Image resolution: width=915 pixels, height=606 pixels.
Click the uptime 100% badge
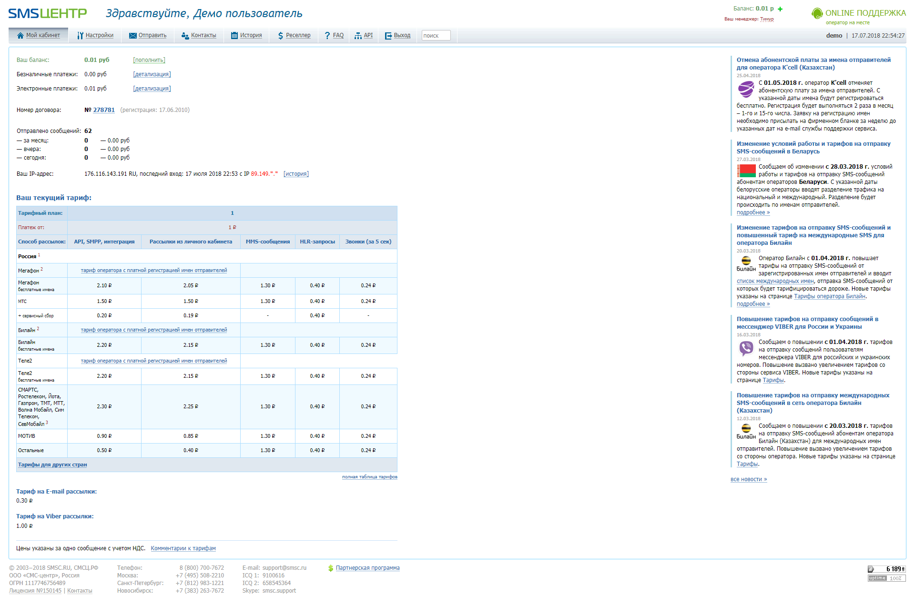[x=886, y=578]
